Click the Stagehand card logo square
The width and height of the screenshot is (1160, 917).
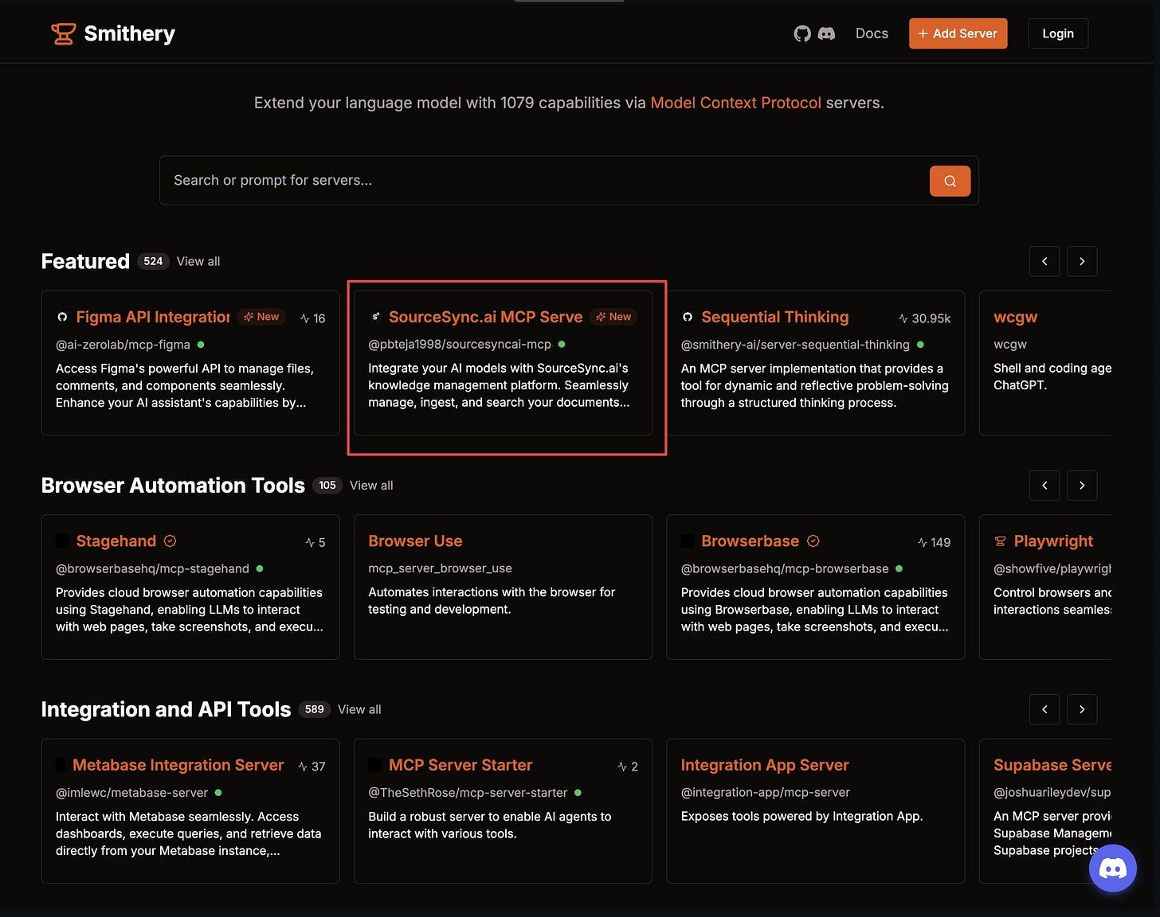click(x=62, y=540)
